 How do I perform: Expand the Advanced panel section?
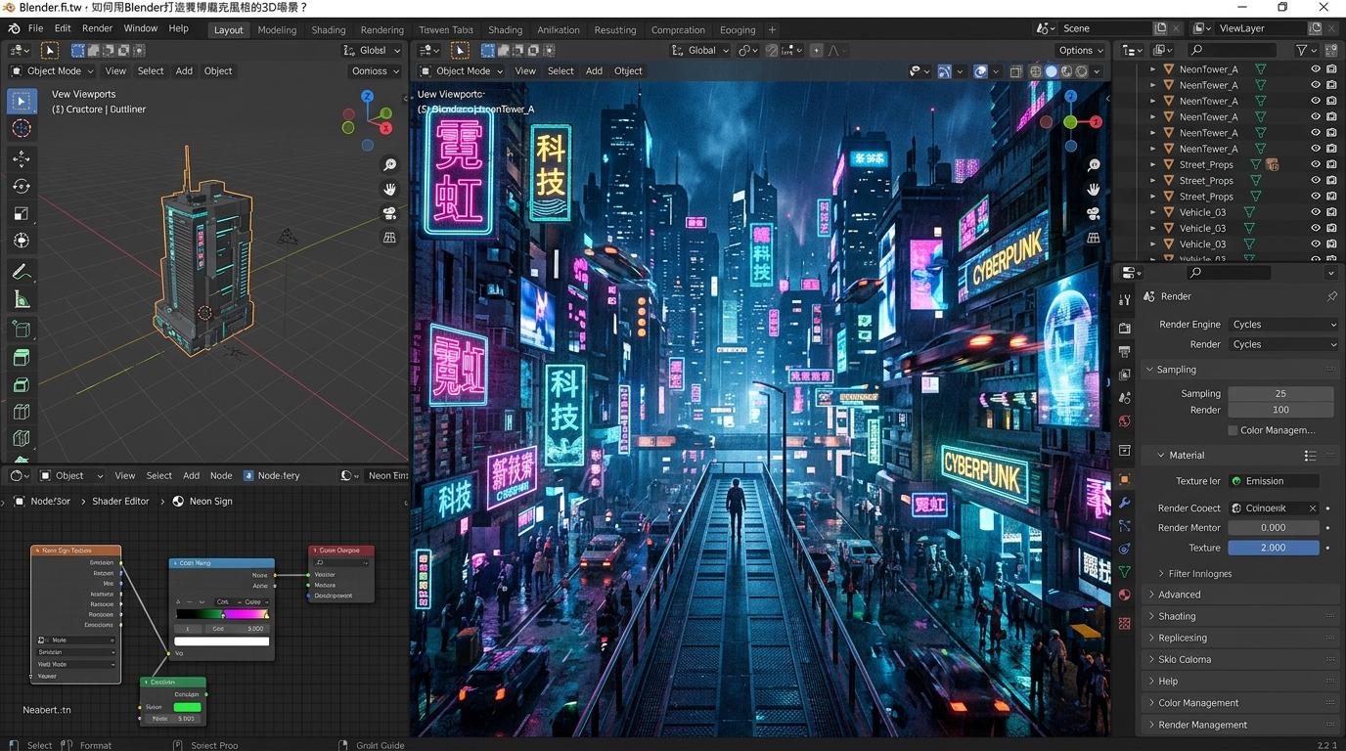pyautogui.click(x=1179, y=595)
